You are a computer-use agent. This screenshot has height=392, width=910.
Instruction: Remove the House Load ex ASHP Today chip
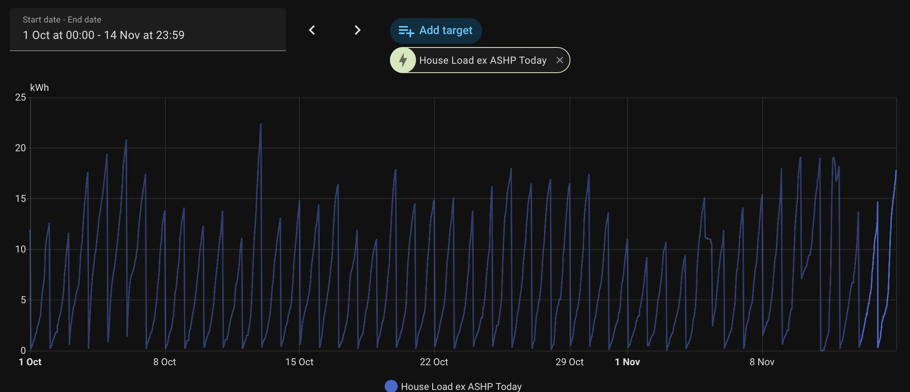coord(559,60)
